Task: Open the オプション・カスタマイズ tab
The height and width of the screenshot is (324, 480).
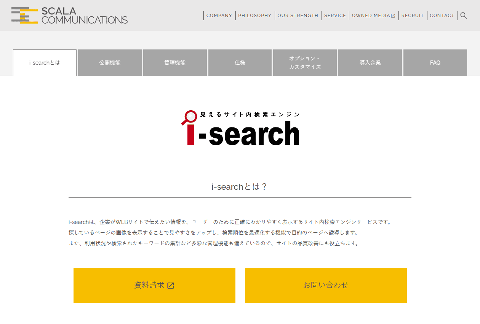Action: [x=305, y=63]
